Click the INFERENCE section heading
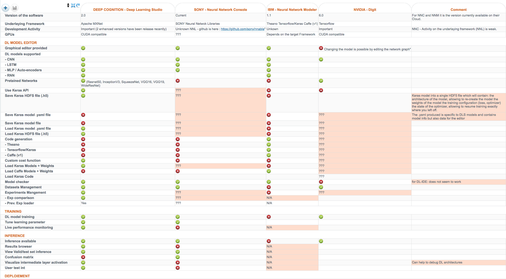The height and width of the screenshot is (279, 506). [x=15, y=236]
